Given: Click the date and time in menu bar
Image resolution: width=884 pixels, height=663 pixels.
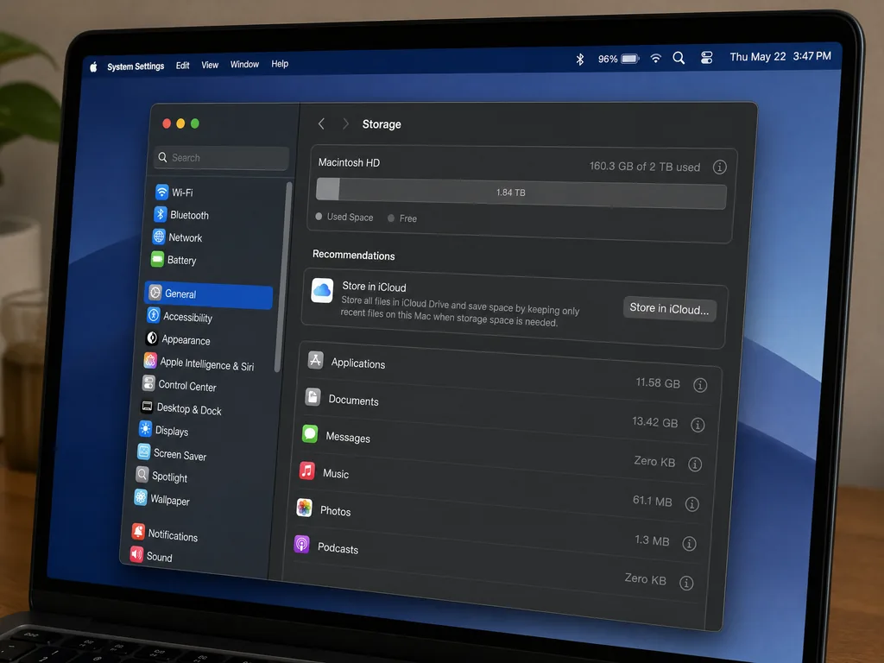Looking at the screenshot, I should coord(780,56).
